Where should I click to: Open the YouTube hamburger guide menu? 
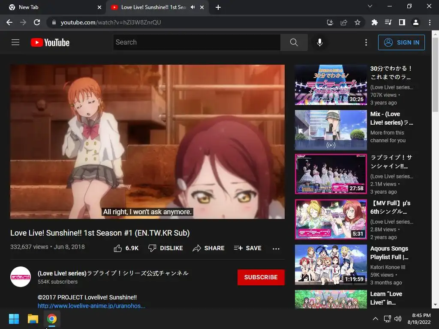tap(15, 42)
